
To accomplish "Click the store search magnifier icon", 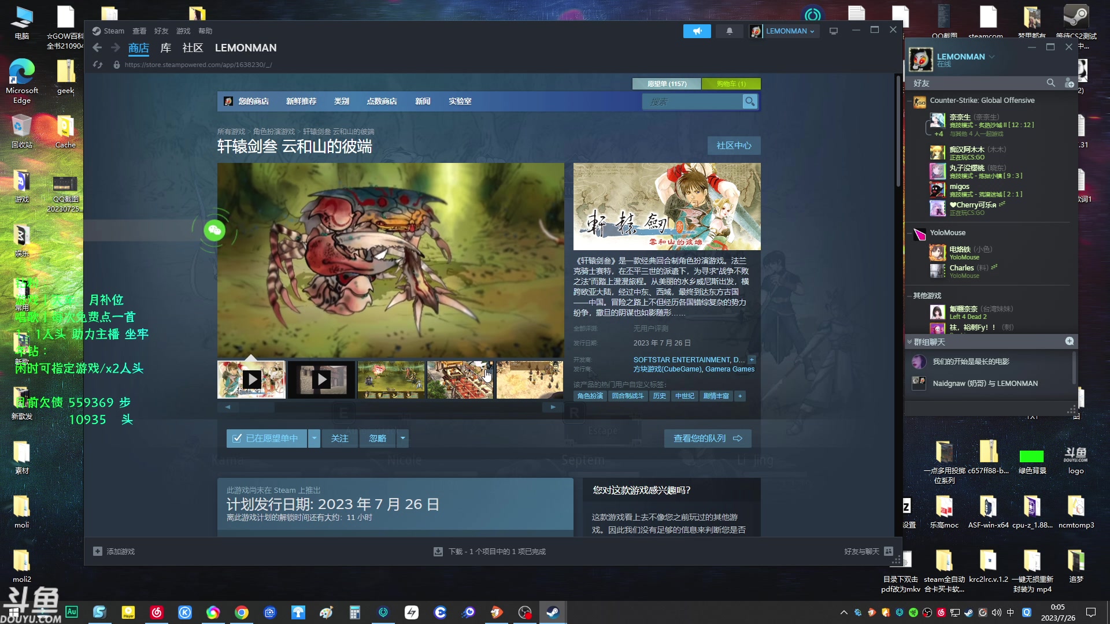I will tap(750, 102).
